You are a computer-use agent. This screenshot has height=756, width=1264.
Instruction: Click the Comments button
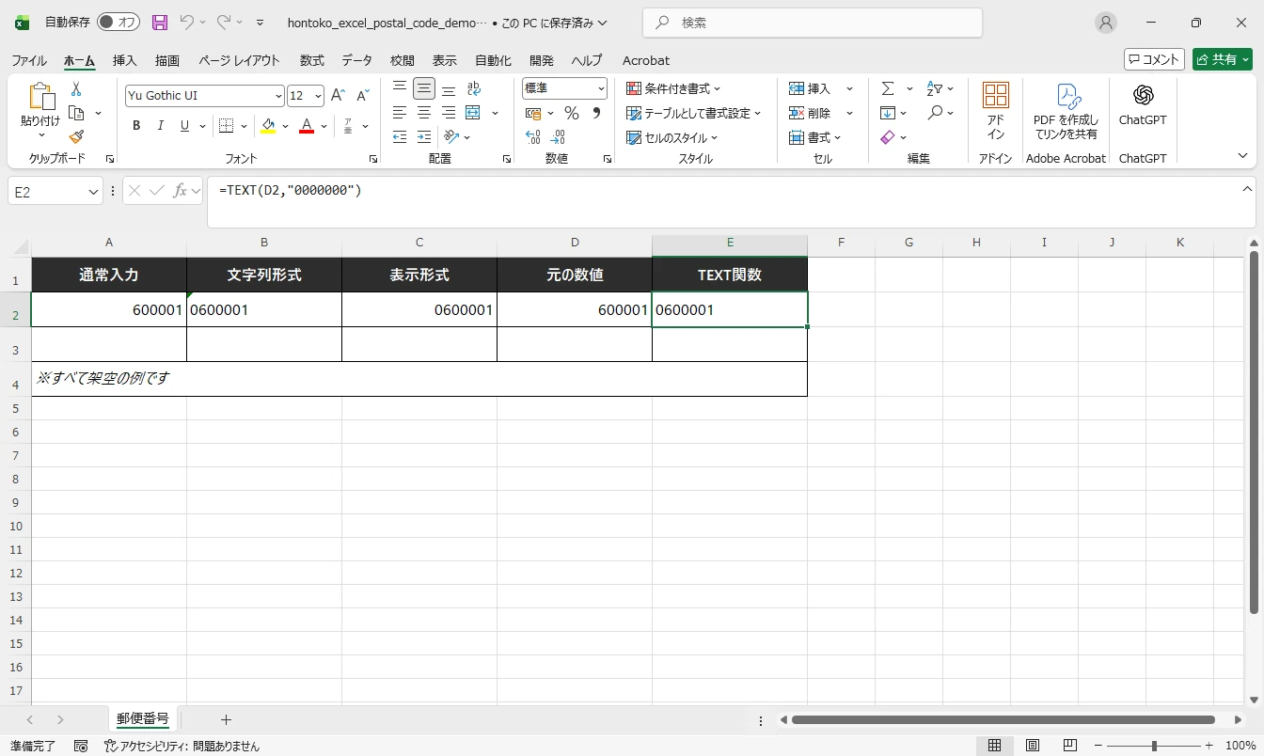pos(1154,59)
